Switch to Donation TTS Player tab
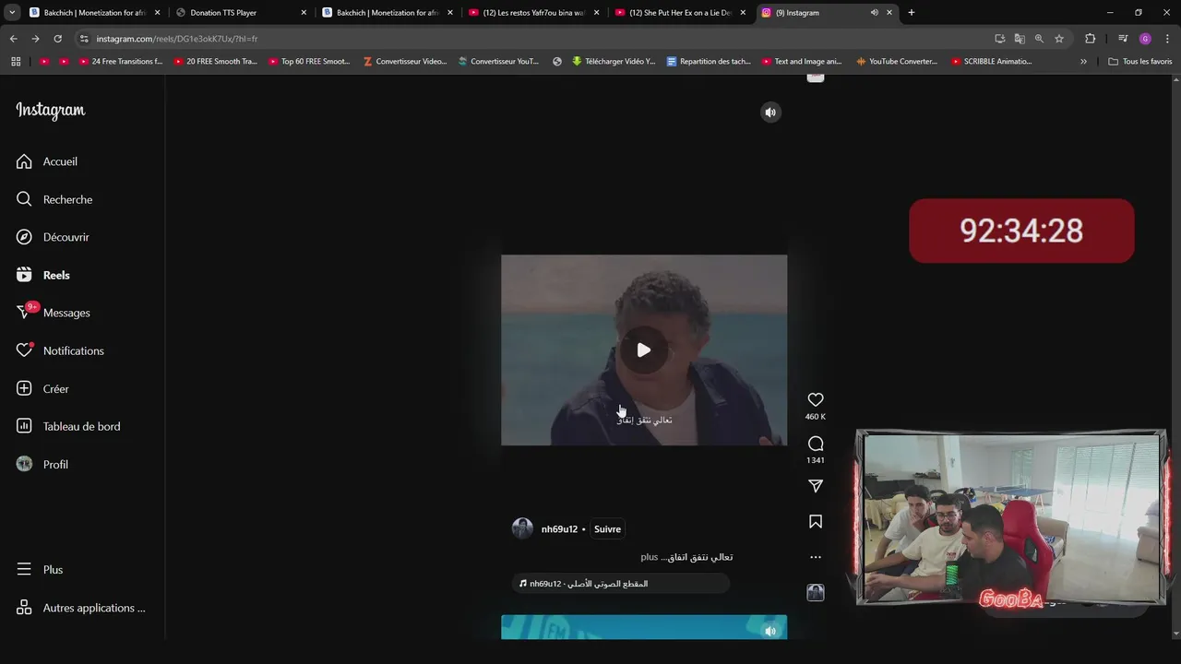 (240, 13)
